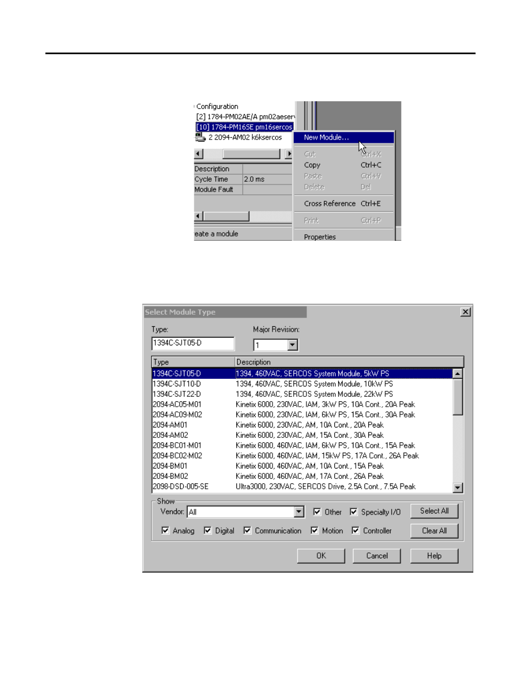Click the Description column header
Screen dimensions: 522x676
click(349, 362)
